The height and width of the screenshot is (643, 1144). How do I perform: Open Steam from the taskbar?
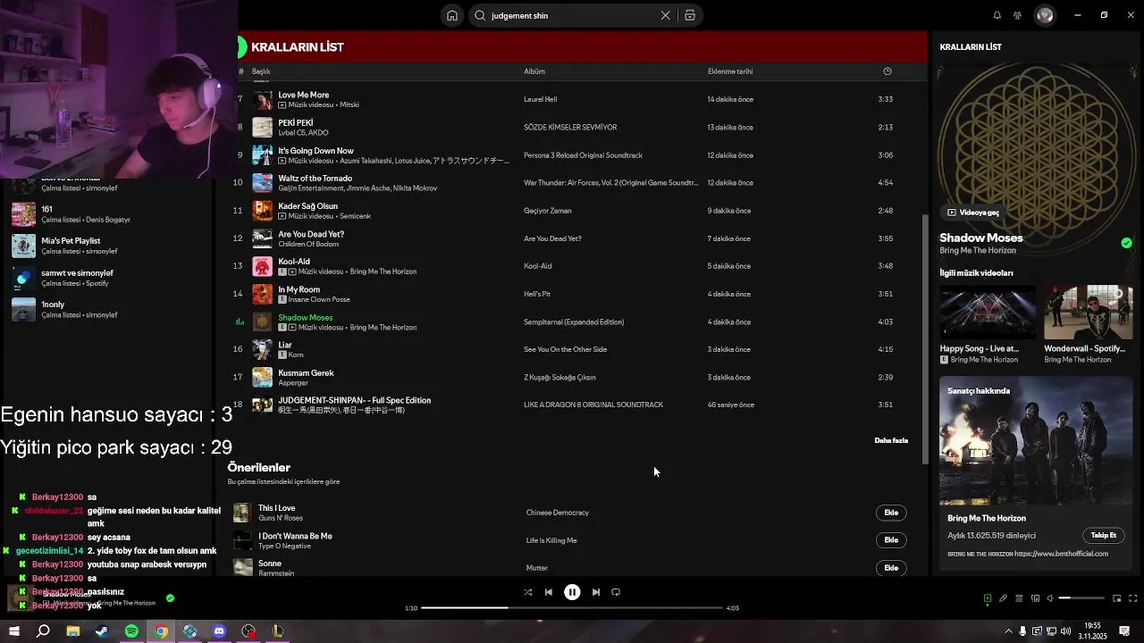[x=102, y=631]
